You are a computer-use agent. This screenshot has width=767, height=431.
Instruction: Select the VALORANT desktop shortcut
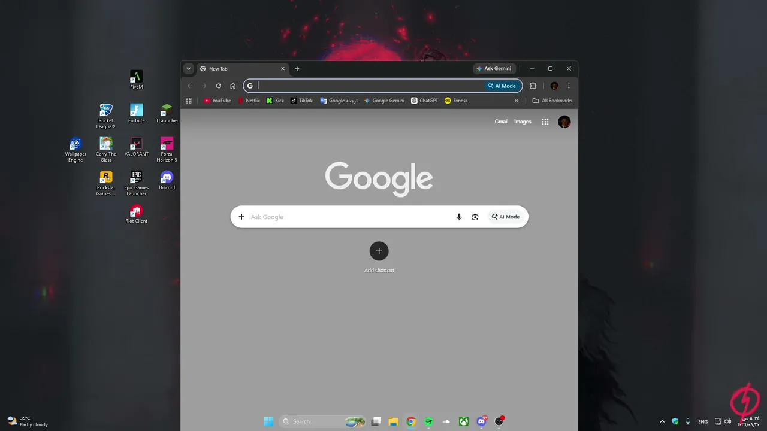[x=137, y=147]
